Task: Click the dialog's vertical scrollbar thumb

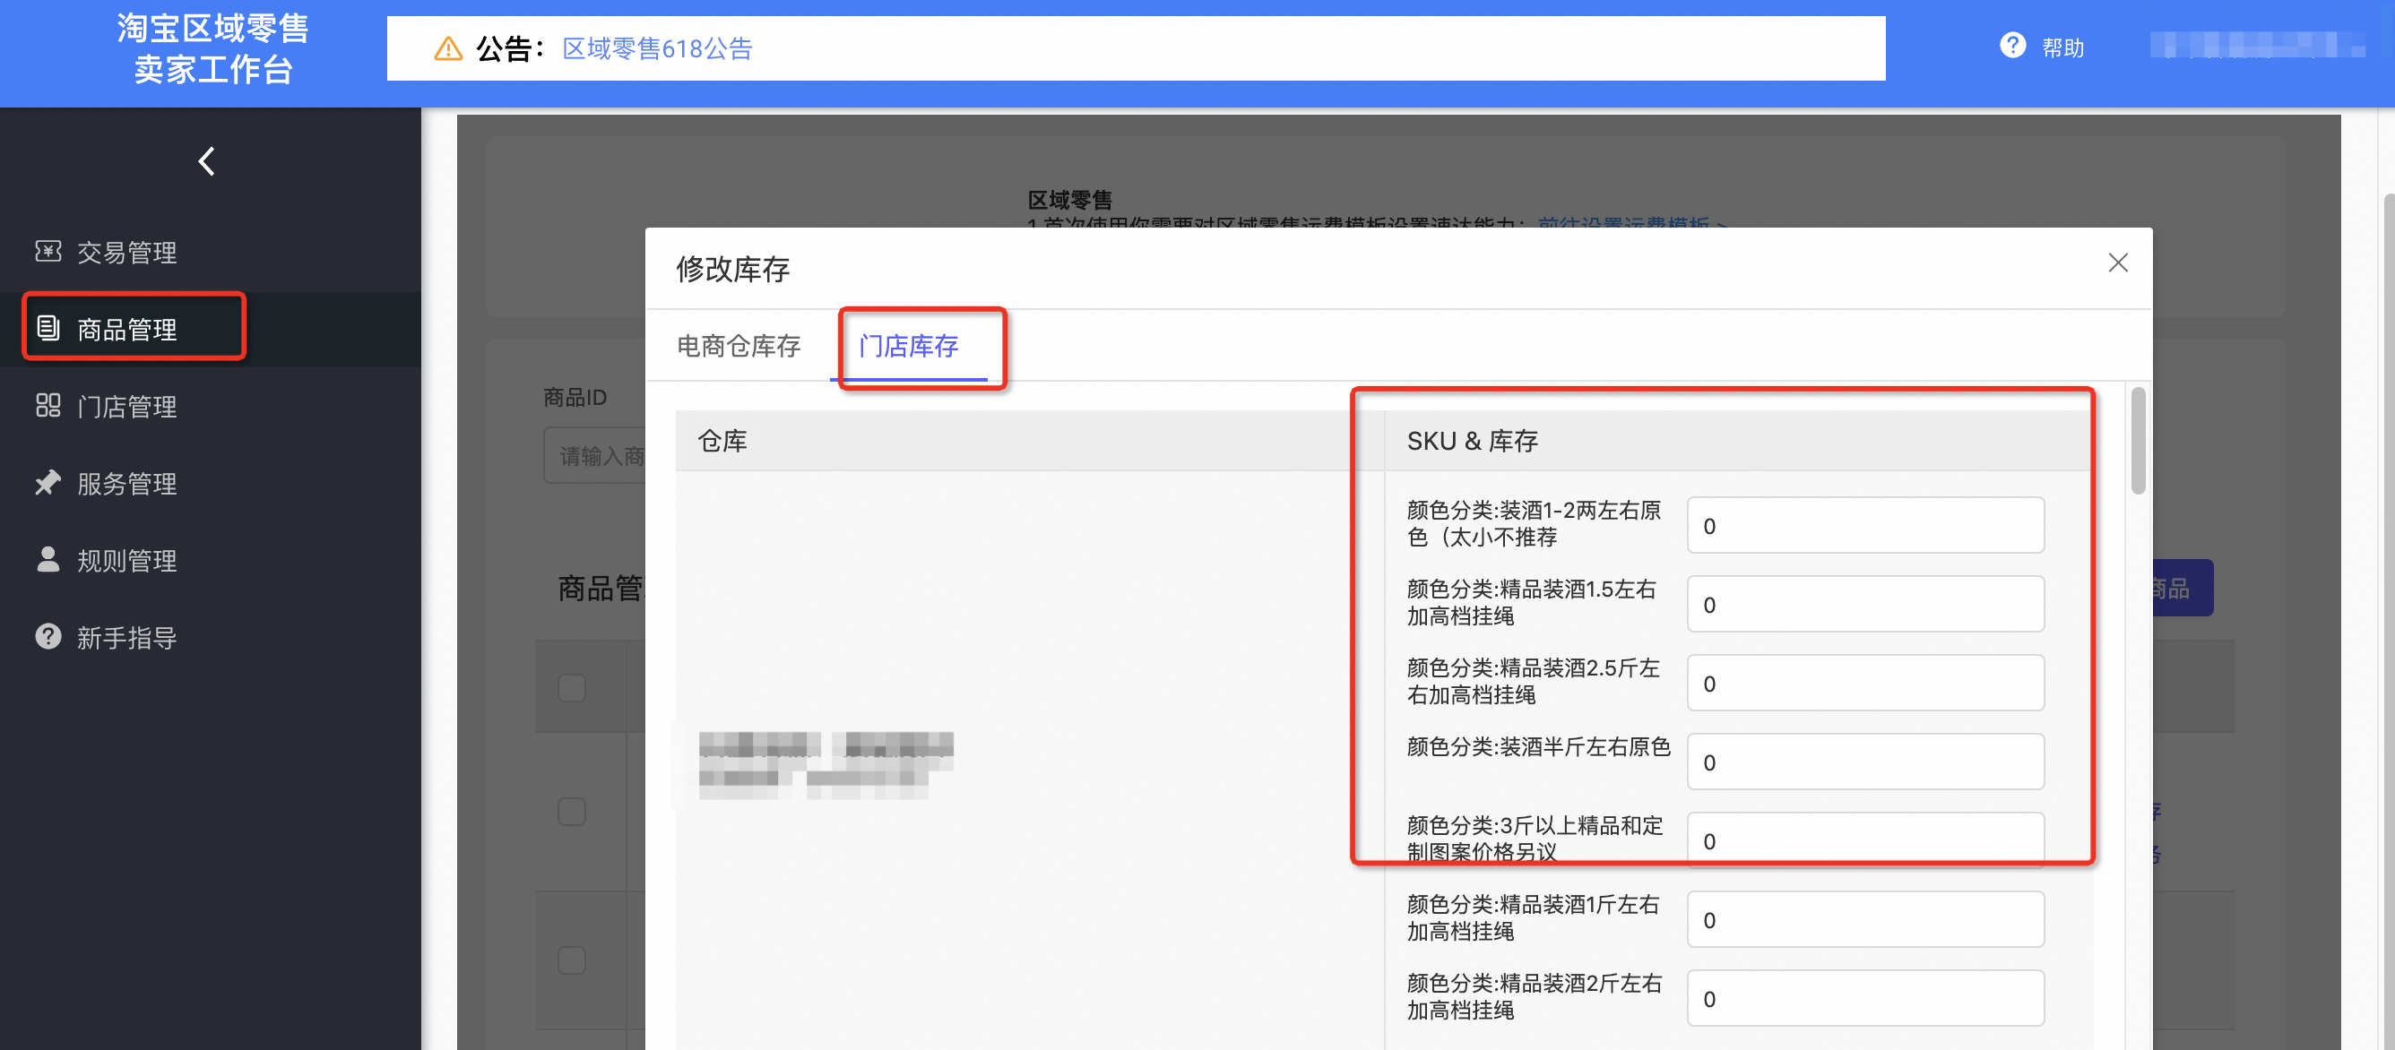Action: pyautogui.click(x=2138, y=441)
